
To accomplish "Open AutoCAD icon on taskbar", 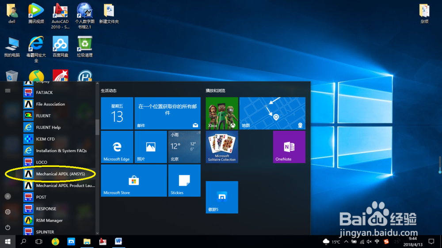I will 103,241.
